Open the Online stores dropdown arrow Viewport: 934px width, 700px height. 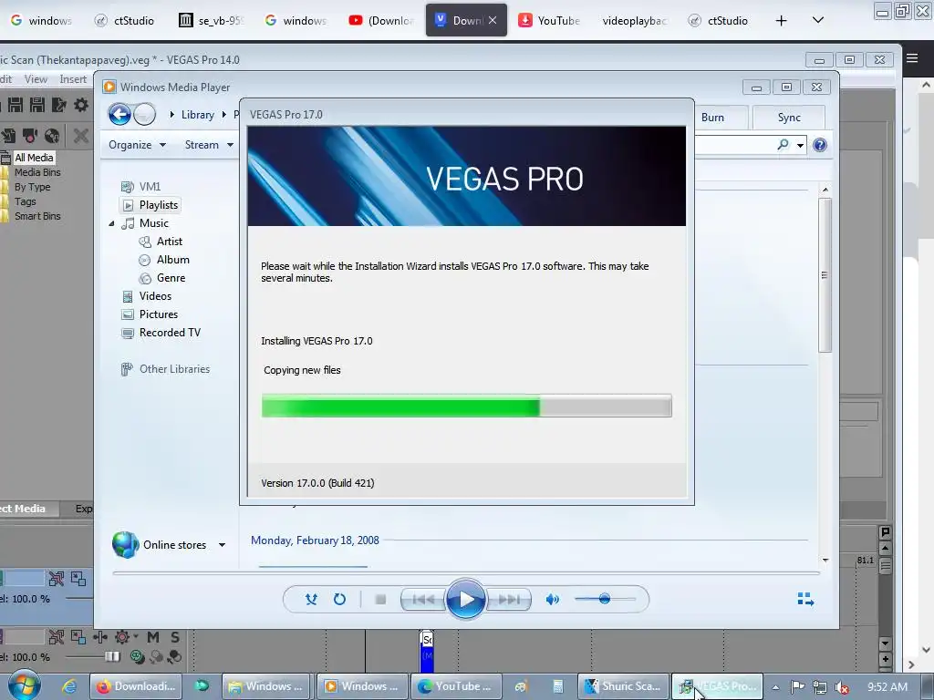coord(223,545)
